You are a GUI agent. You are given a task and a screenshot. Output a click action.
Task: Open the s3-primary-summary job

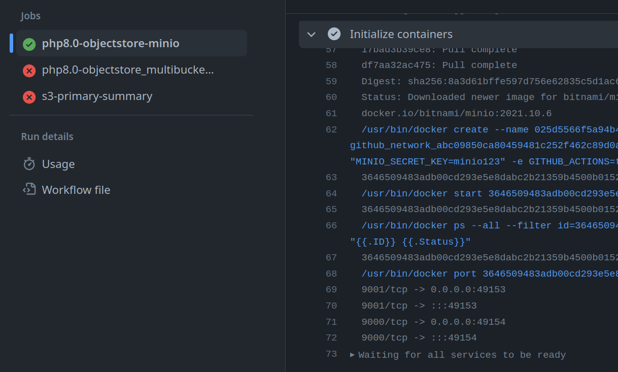coord(97,96)
